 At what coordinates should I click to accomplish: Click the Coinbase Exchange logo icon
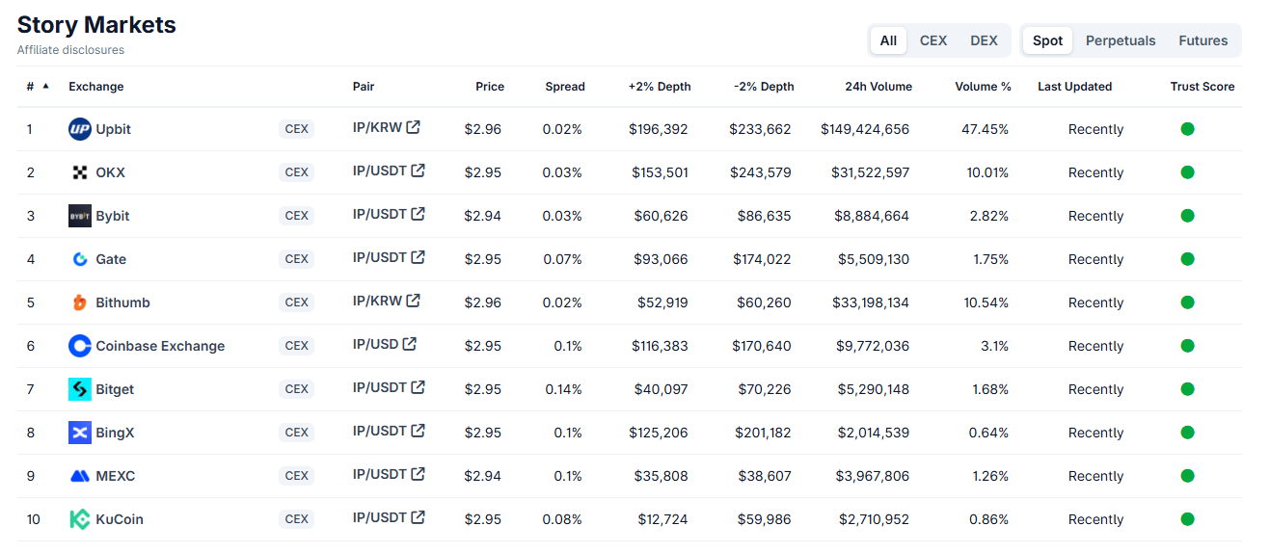pos(80,346)
